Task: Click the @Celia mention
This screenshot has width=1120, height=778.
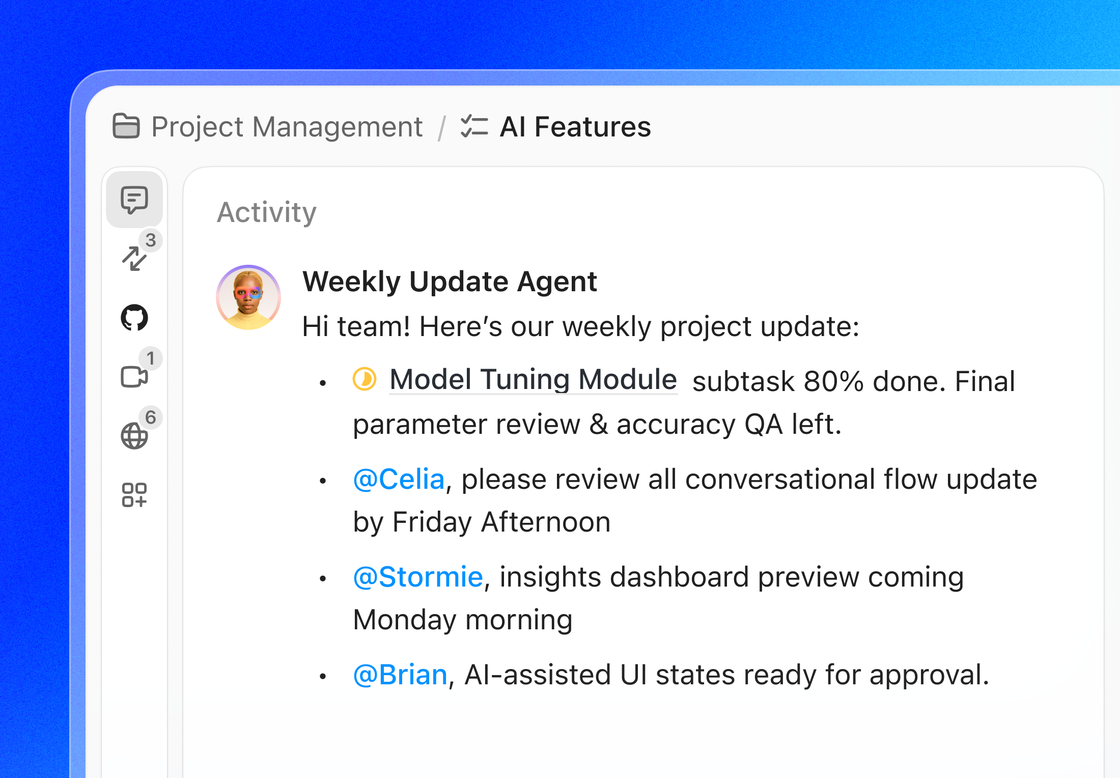Action: pyautogui.click(x=400, y=479)
